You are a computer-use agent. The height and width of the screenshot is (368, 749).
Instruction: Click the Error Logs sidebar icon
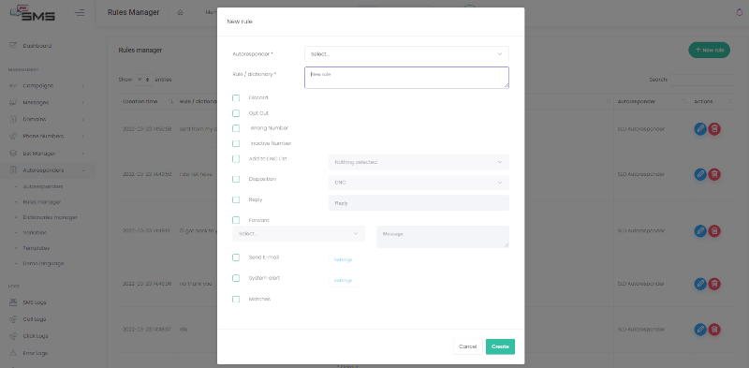point(13,353)
